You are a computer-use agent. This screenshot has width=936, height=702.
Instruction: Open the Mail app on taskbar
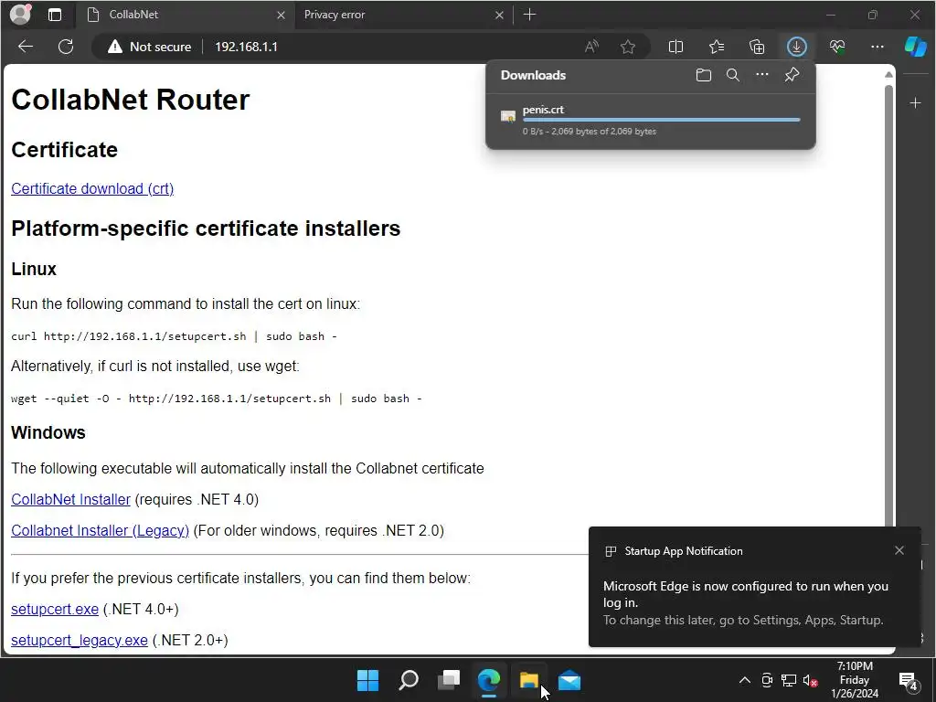(x=569, y=680)
